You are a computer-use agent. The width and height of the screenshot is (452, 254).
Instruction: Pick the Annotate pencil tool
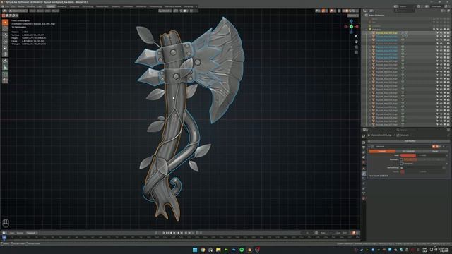coord(5,61)
